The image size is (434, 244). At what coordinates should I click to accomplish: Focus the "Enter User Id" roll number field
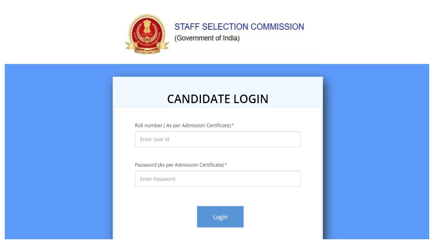pyautogui.click(x=218, y=139)
